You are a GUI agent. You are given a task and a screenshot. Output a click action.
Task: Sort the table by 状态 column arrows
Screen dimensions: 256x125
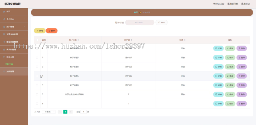(x=185, y=40)
